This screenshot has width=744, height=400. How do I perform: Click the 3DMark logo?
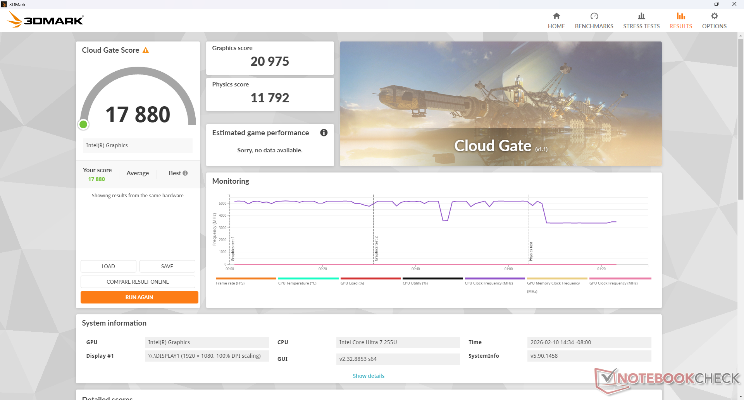[46, 20]
